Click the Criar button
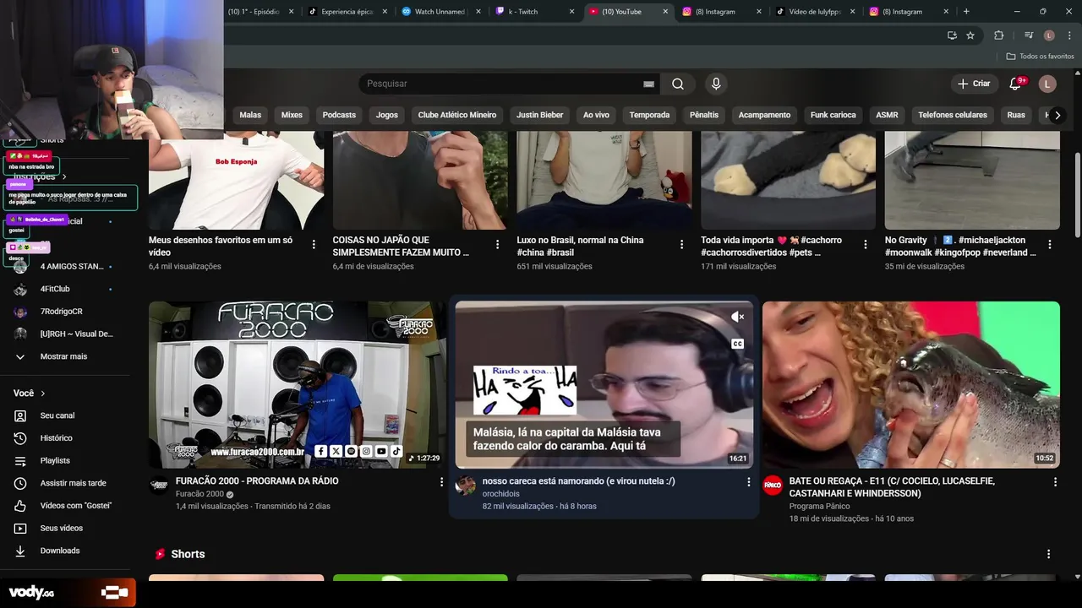The width and height of the screenshot is (1082, 608). click(973, 84)
